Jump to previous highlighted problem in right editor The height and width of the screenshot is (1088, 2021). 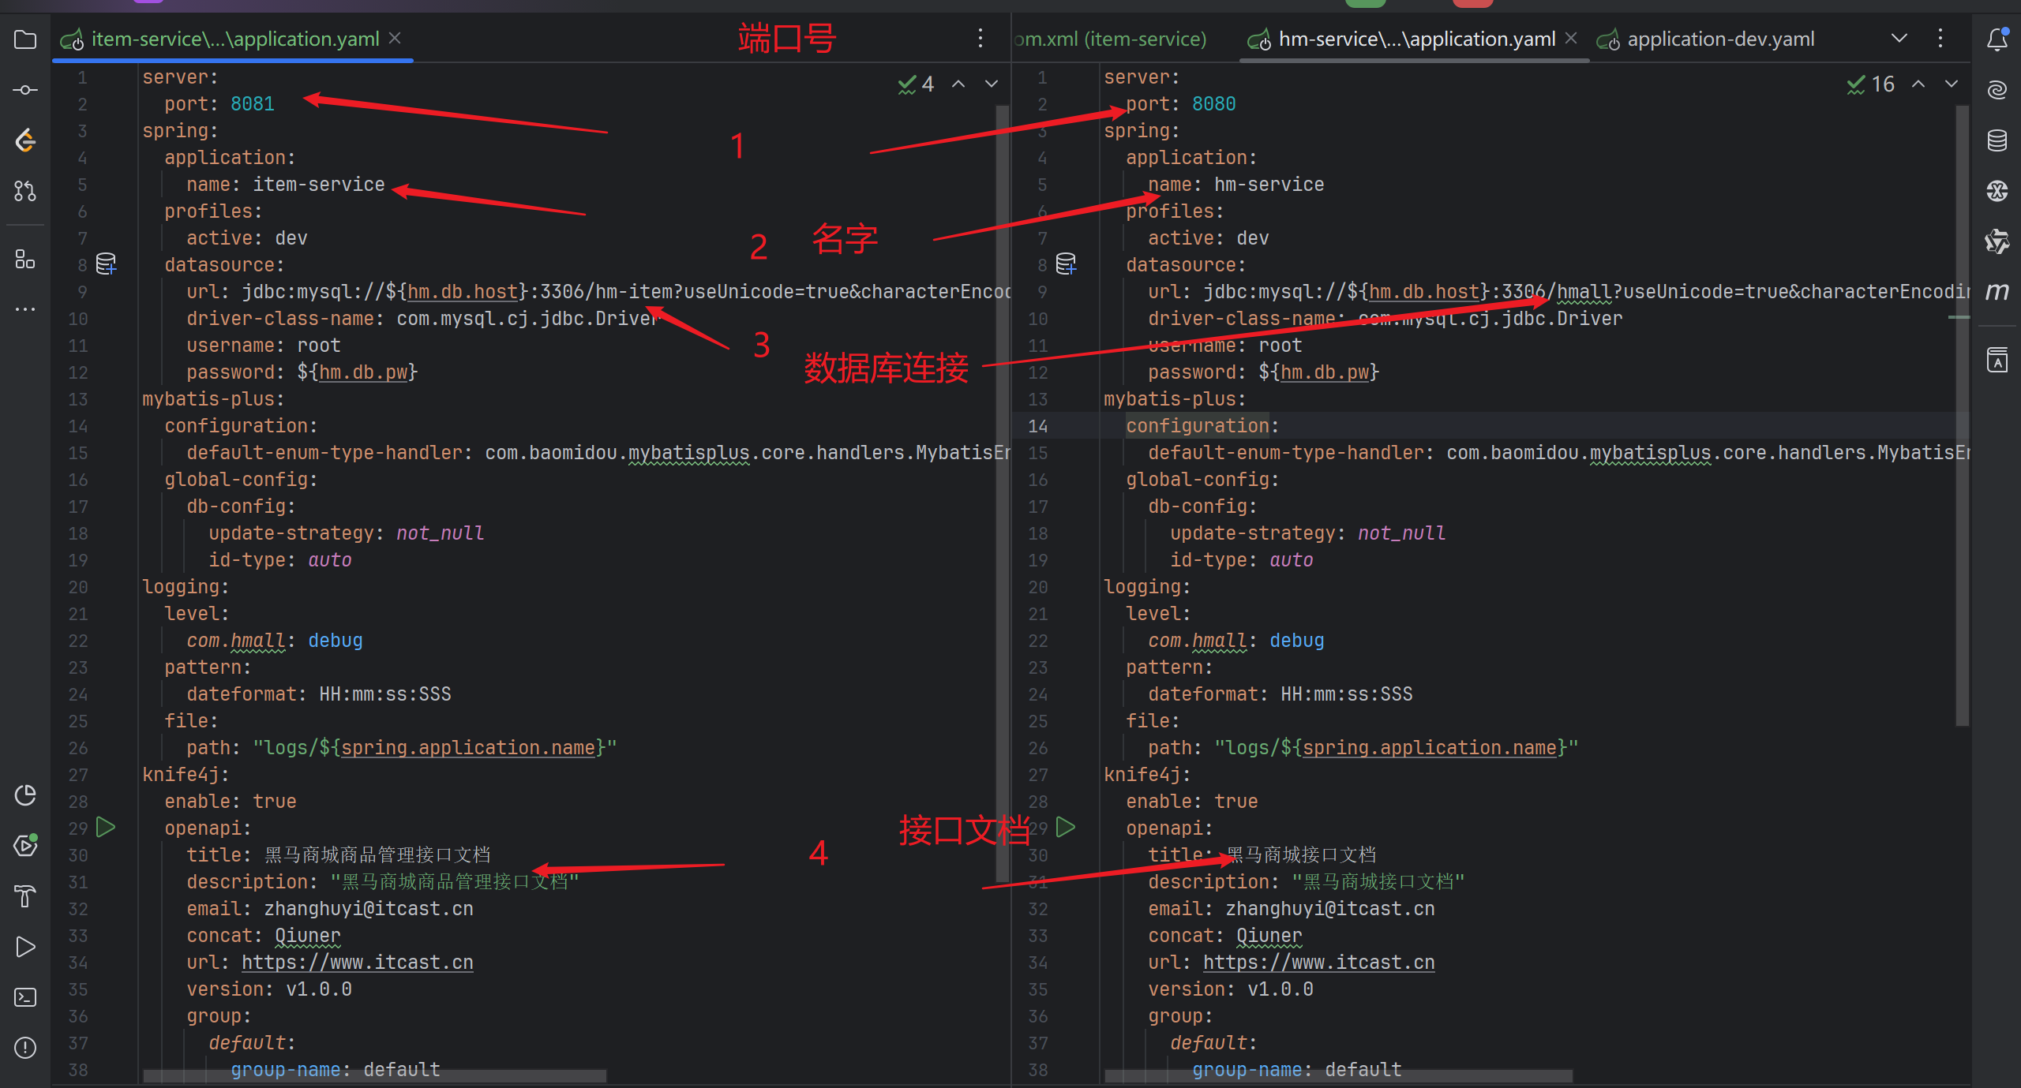[x=1918, y=84]
